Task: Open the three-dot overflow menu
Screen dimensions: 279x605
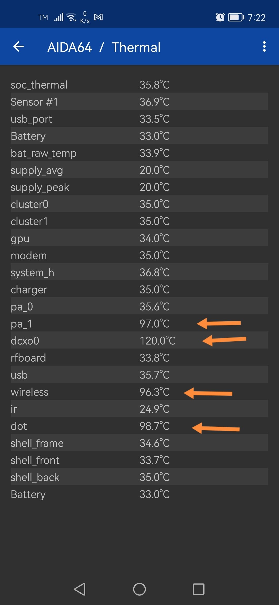Action: [x=264, y=47]
